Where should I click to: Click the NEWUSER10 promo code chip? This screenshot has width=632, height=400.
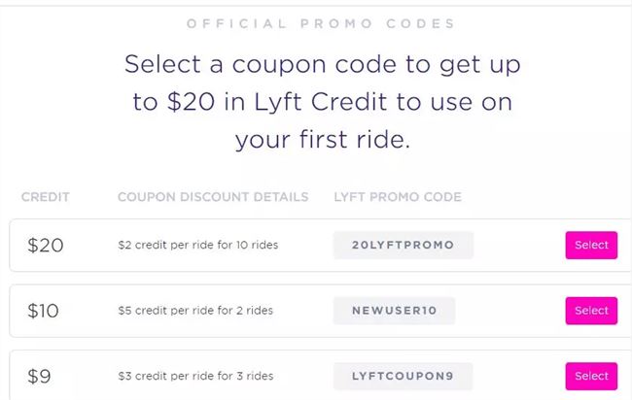394,311
